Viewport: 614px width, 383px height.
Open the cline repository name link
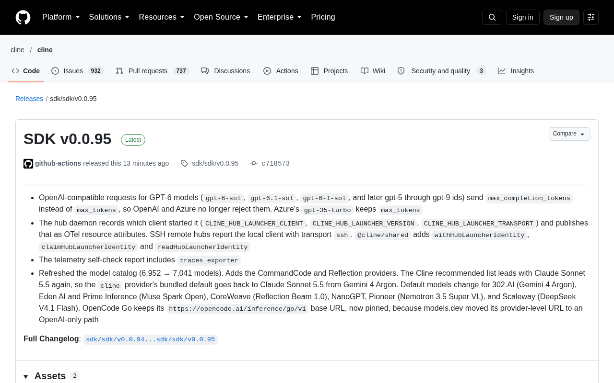[45, 50]
